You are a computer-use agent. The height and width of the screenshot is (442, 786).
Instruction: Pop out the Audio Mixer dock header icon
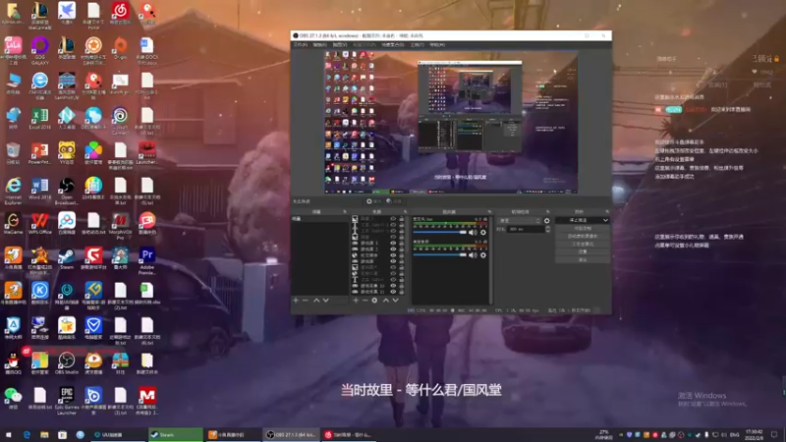[489, 212]
